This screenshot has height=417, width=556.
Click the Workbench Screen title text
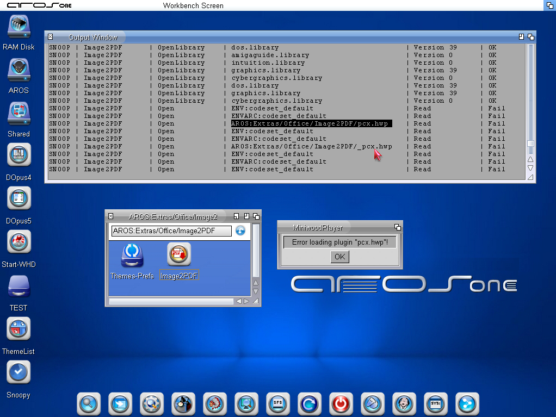[x=193, y=5]
